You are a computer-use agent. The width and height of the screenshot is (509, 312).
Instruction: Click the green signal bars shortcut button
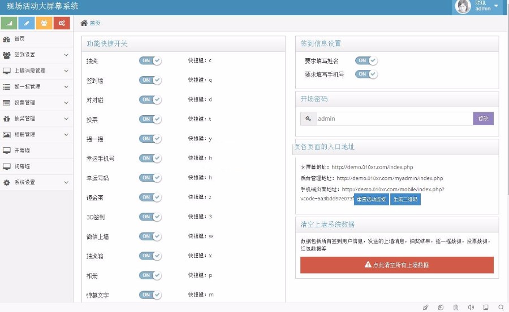(9, 23)
